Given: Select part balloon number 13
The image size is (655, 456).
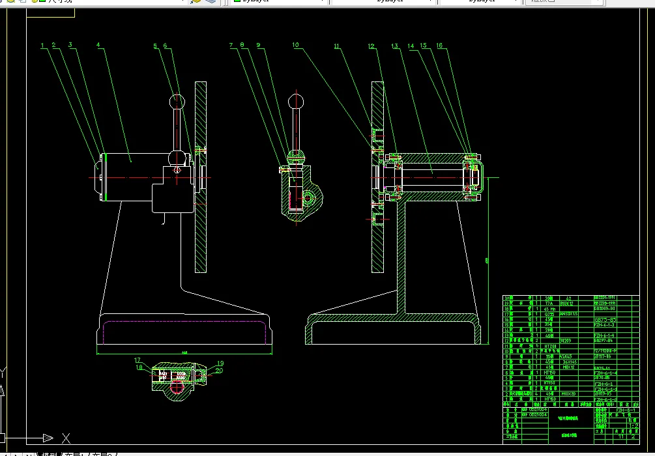Looking at the screenshot, I should tap(395, 46).
